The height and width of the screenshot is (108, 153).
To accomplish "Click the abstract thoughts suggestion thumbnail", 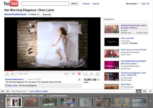I will click(112, 29).
